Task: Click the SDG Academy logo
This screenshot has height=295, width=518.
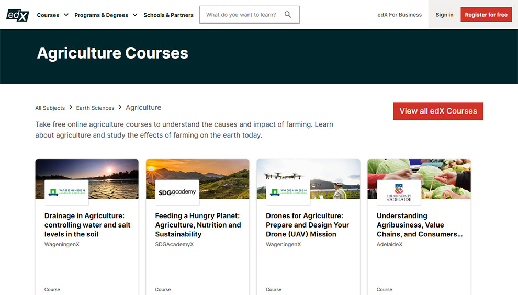Action: coord(177,192)
